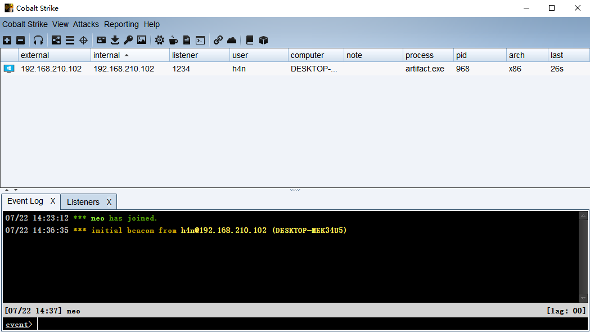Open the Cobalt Strike menu
The image size is (590, 332).
[x=25, y=24]
